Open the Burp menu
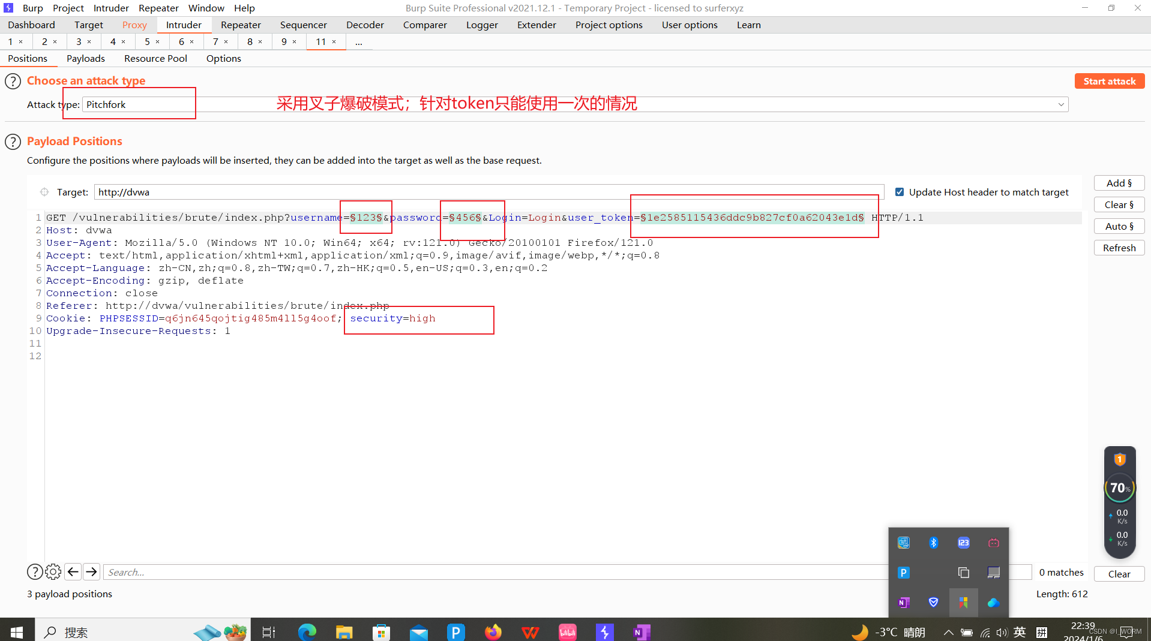 [x=33, y=8]
